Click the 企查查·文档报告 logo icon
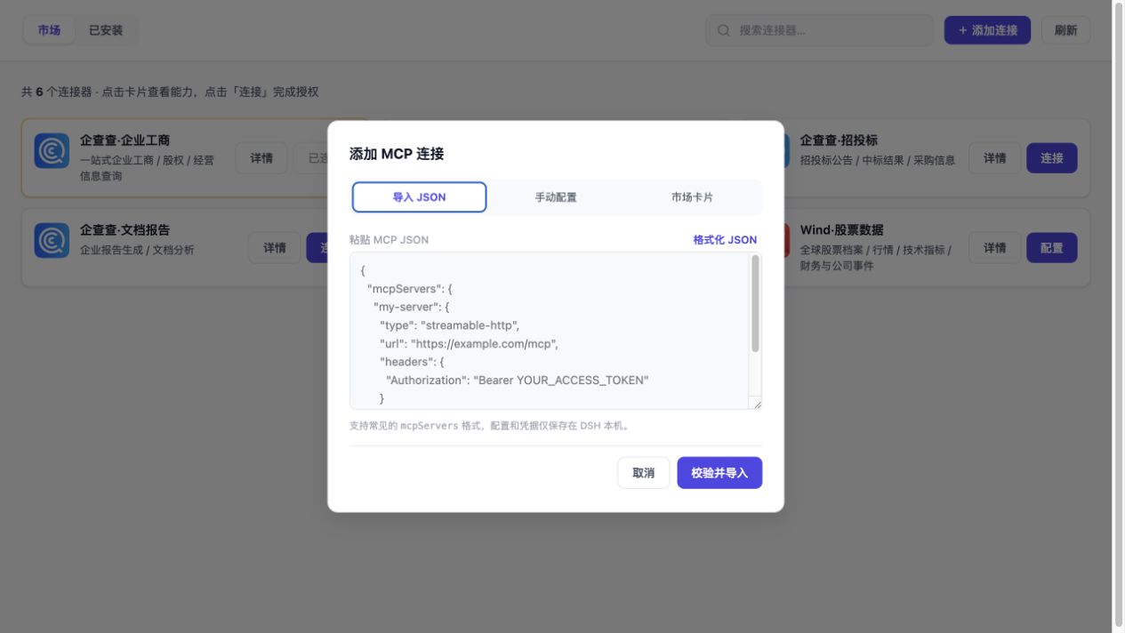This screenshot has width=1125, height=633. click(52, 240)
